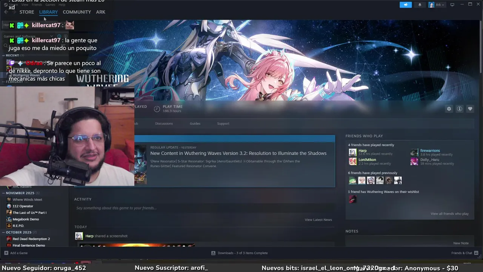Open the Steam announcements megaphone button
This screenshot has height=272, width=483.
[x=406, y=5]
